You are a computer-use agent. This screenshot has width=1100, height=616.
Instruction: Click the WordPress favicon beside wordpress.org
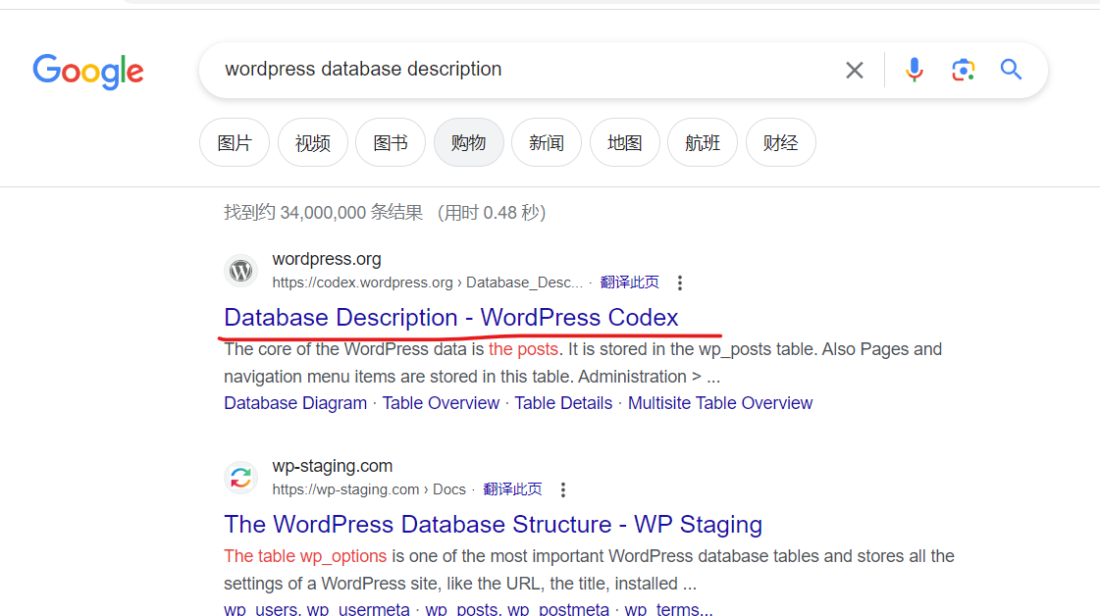pyautogui.click(x=241, y=271)
